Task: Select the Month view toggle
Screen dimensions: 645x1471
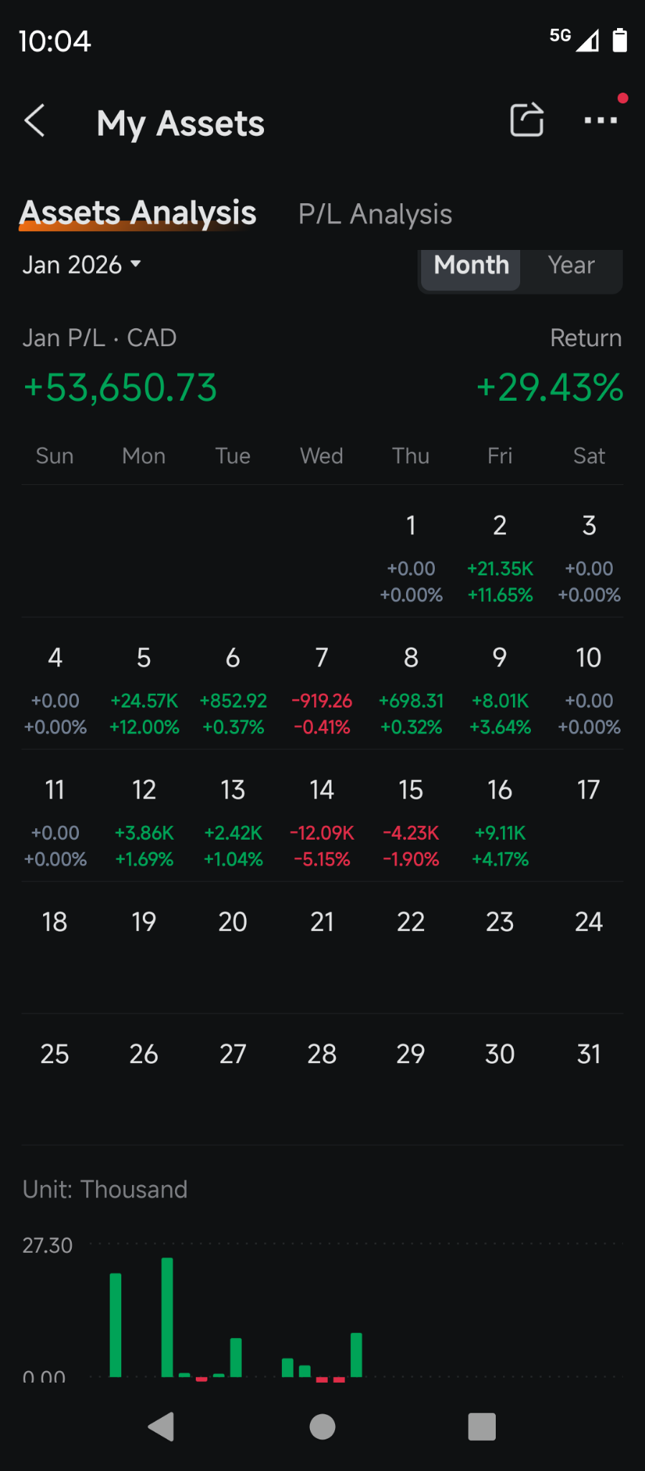Action: 471,265
